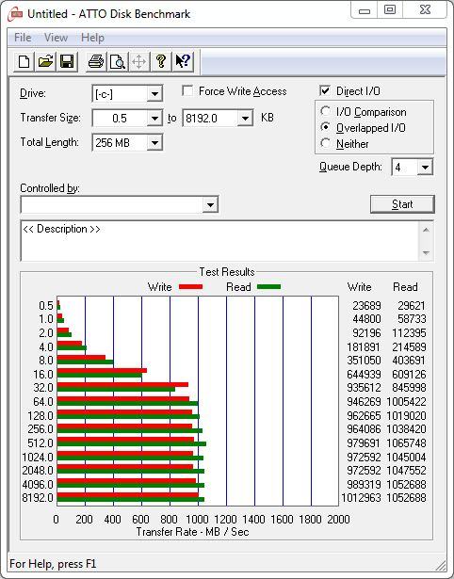454x579 pixels.
Task: Click the Start button
Action: point(402,204)
